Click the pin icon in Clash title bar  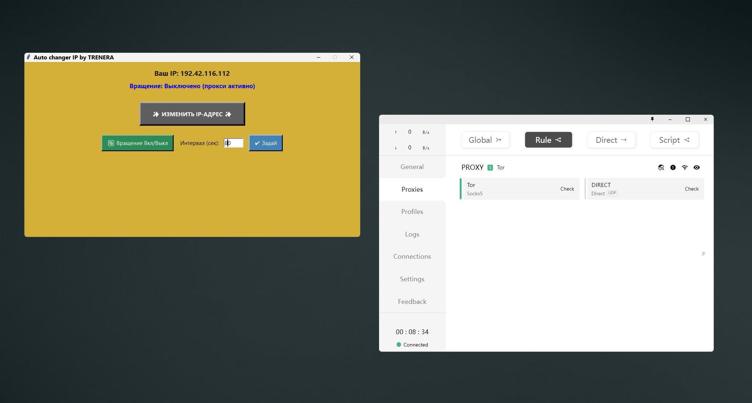[x=652, y=120]
